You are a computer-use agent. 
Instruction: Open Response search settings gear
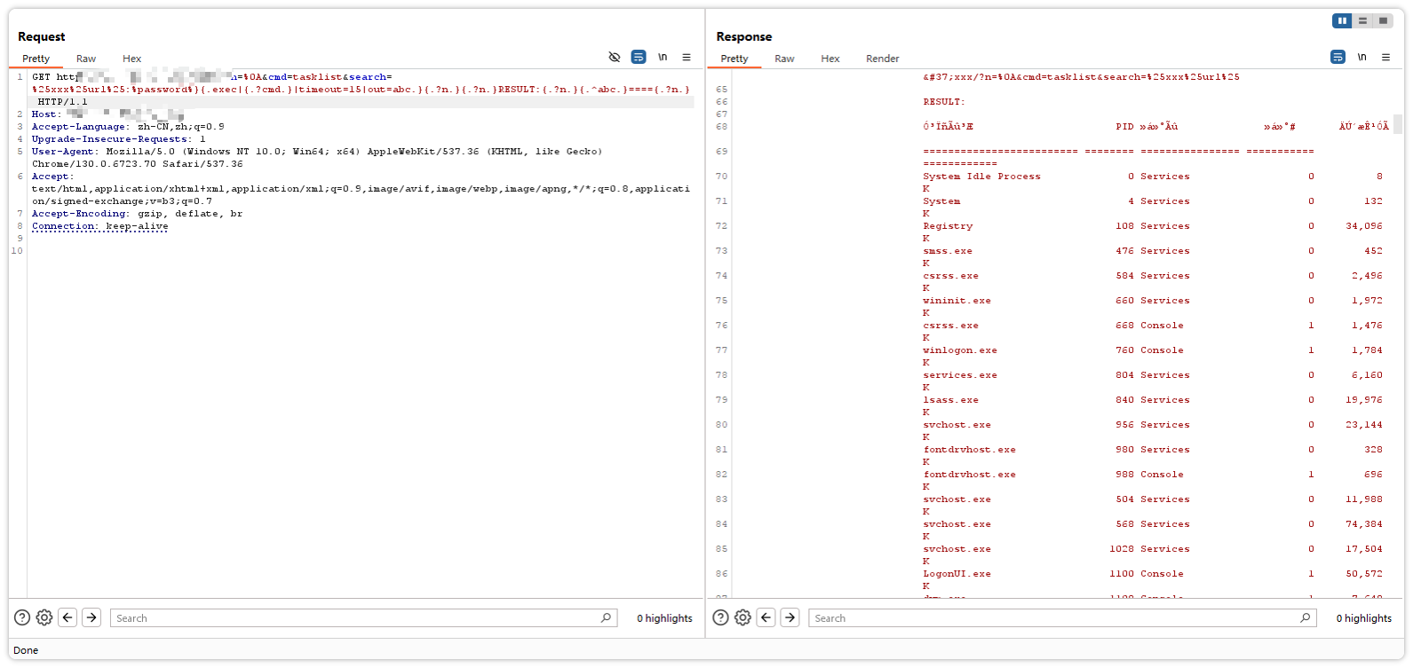pyautogui.click(x=742, y=617)
